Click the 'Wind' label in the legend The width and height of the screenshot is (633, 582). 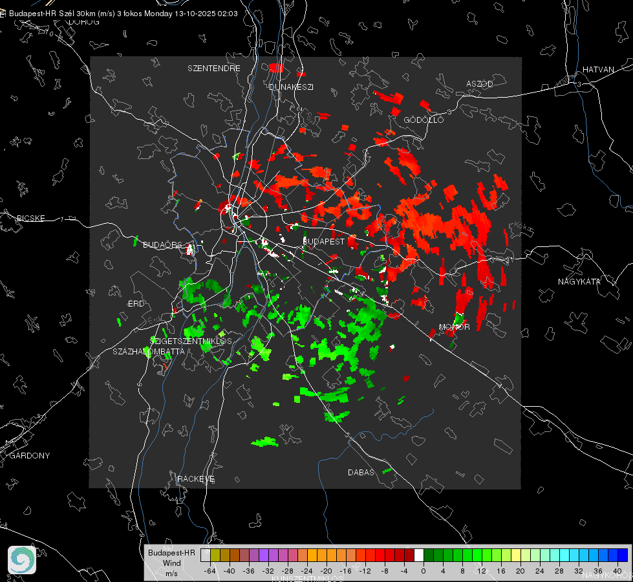[171, 563]
